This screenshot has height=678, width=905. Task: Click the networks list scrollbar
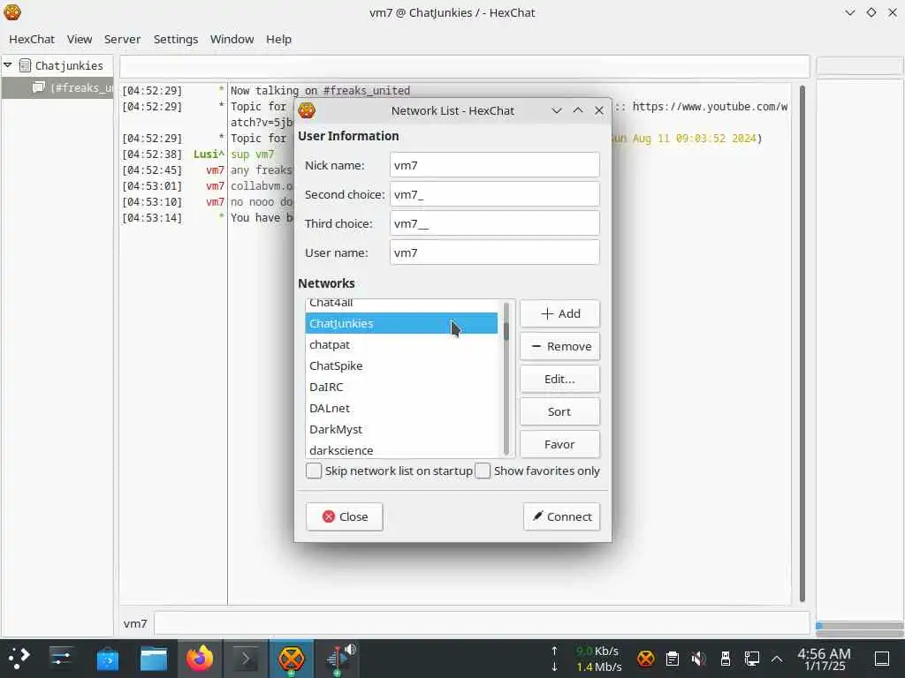tap(506, 378)
